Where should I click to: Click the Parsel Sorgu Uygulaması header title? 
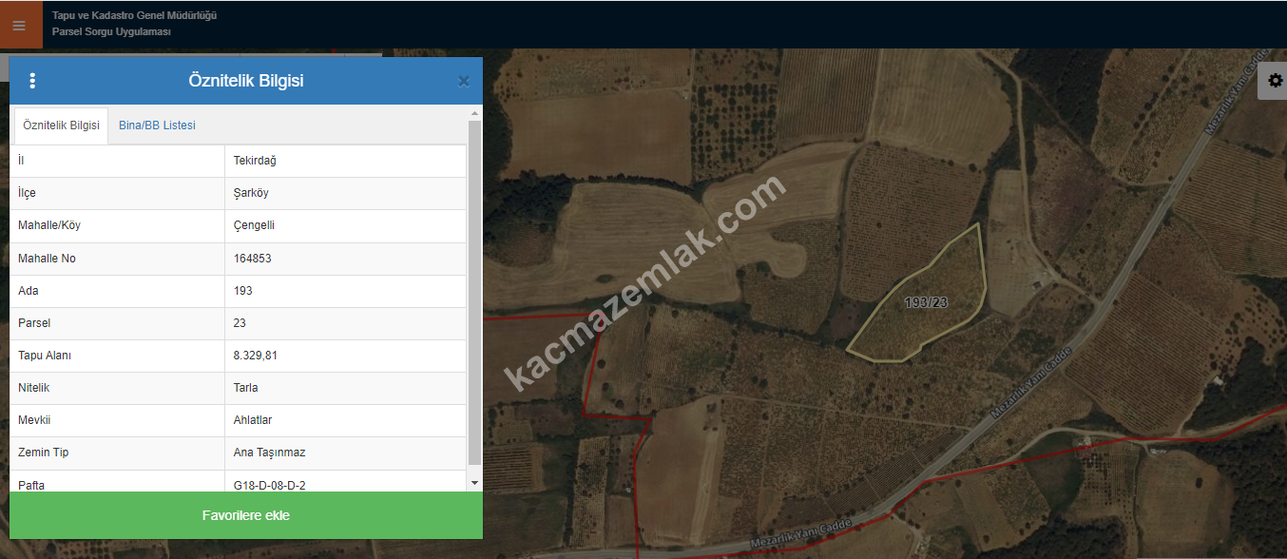coord(111,31)
